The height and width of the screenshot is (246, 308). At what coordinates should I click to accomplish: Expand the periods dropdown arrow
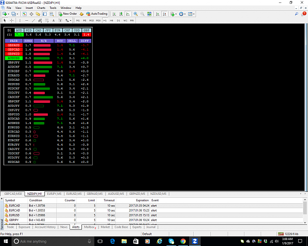pyautogui.click(x=185, y=14)
